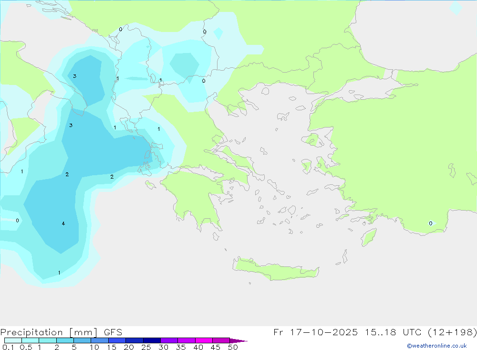Select the 10–15 mm legend swatch
477x350 pixels.
(100, 340)
